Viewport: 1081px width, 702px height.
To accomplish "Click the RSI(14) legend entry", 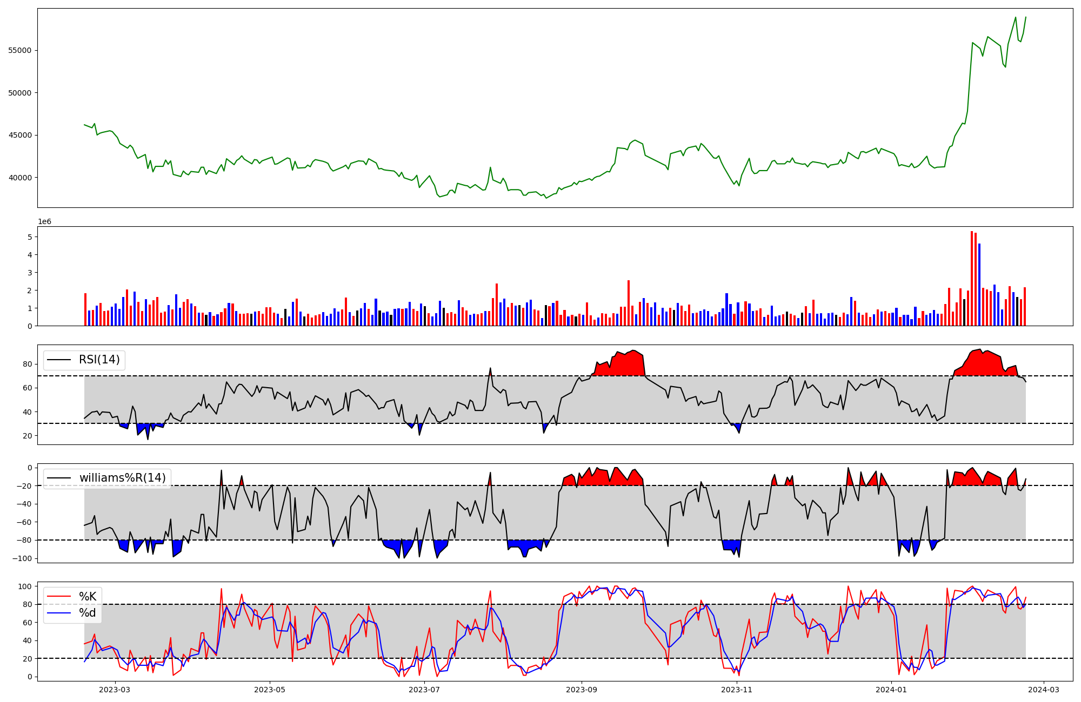I will pyautogui.click(x=99, y=360).
